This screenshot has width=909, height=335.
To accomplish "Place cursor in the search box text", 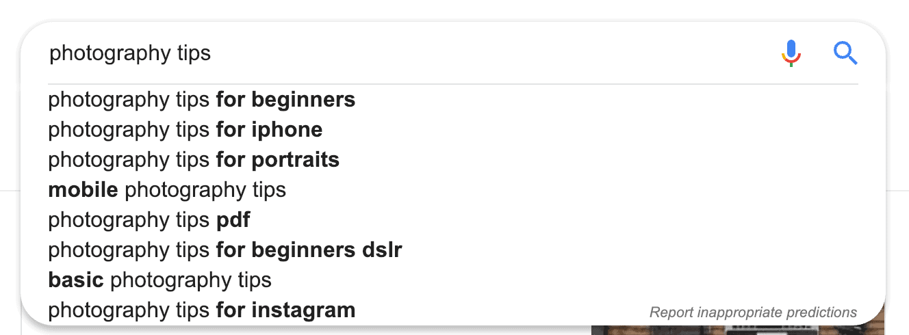I will pyautogui.click(x=130, y=53).
